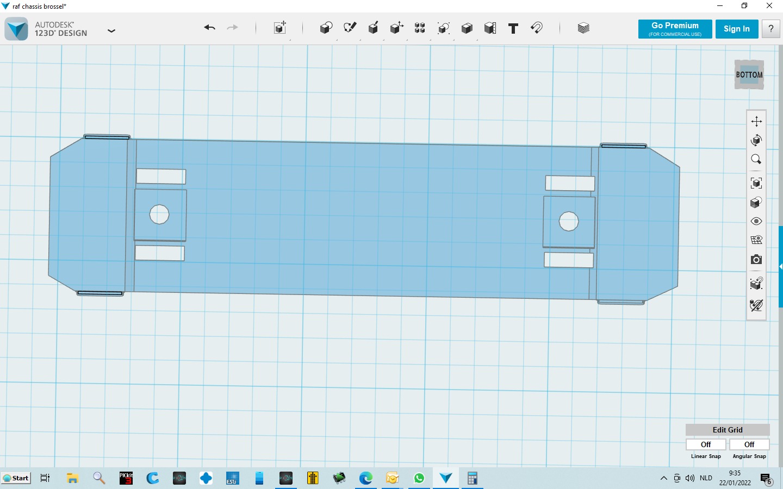This screenshot has width=783, height=489.
Task: Click the Fit view icon
Action: click(x=756, y=183)
